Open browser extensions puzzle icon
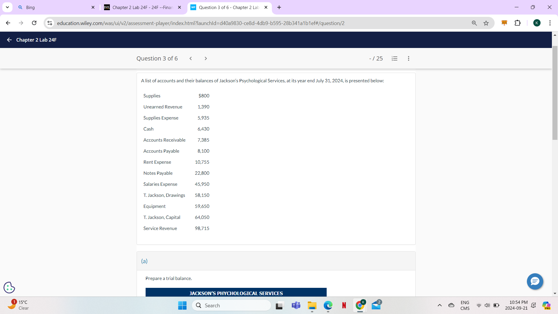The width and height of the screenshot is (558, 314). [x=518, y=23]
